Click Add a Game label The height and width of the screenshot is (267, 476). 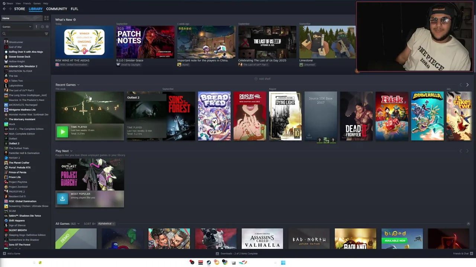[14, 254]
